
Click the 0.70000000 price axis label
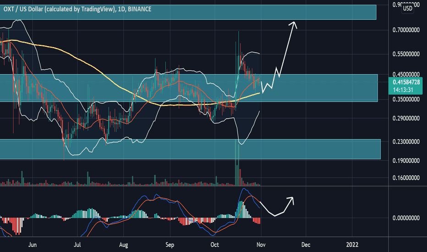tap(406, 30)
